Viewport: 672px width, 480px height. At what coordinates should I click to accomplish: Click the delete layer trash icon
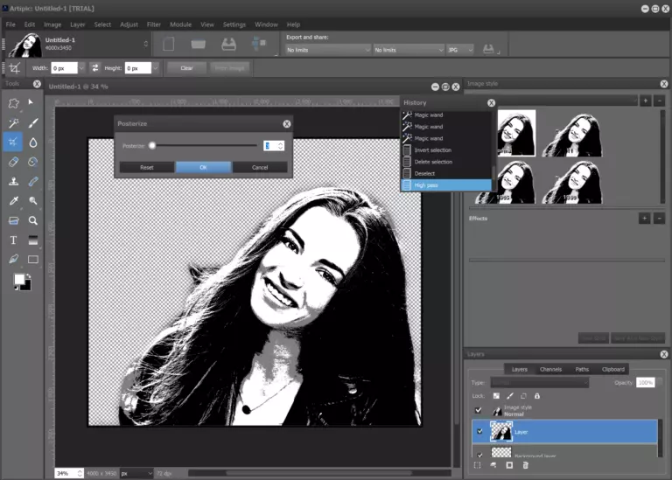[x=526, y=465]
